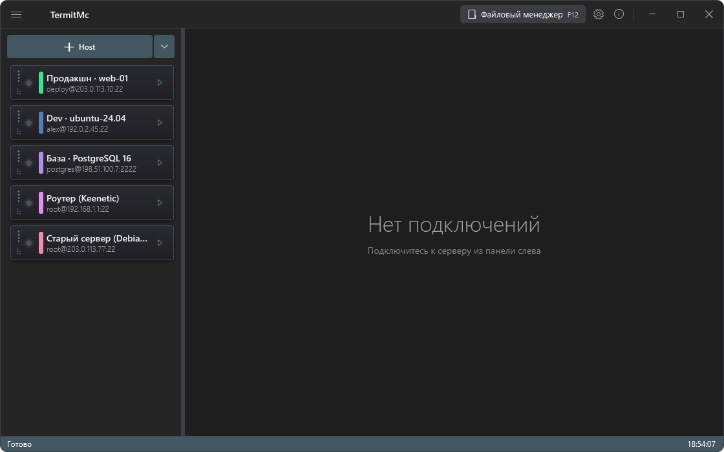Screen dimensions: 724x452
Task: Click the 18:54:07 clock in status bar
Action: tap(701, 444)
